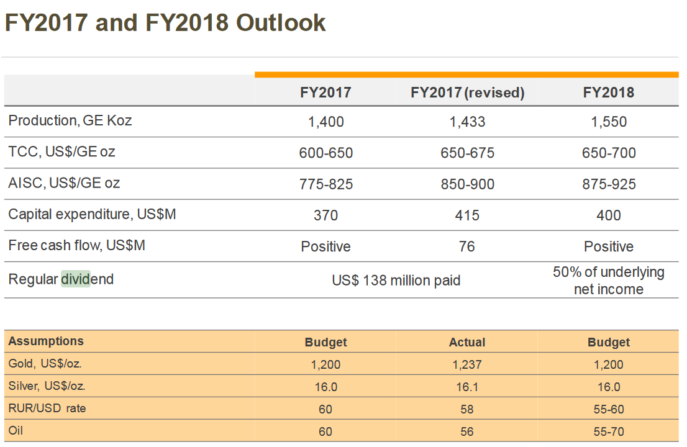Click the 50% of underlying net income text

[608, 281]
